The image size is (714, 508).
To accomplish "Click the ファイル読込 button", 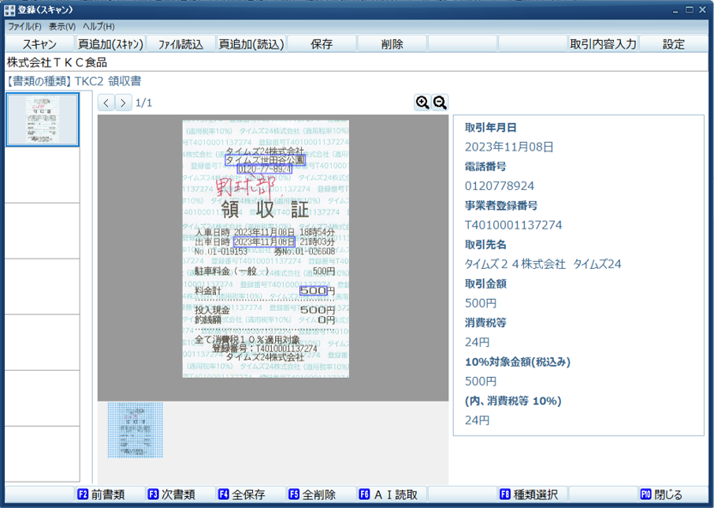I will click(x=180, y=44).
